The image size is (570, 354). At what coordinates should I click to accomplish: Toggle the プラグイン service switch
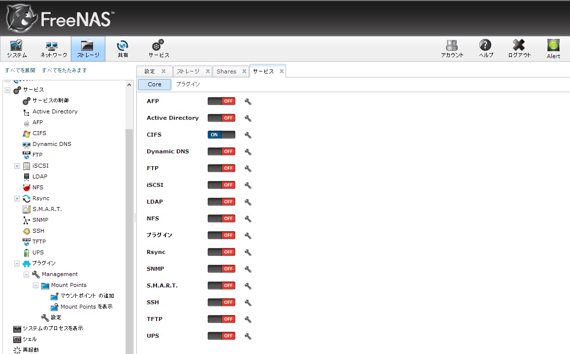222,235
